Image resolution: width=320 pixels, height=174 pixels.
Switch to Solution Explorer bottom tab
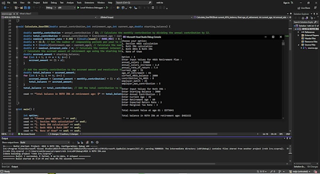coord(300,166)
